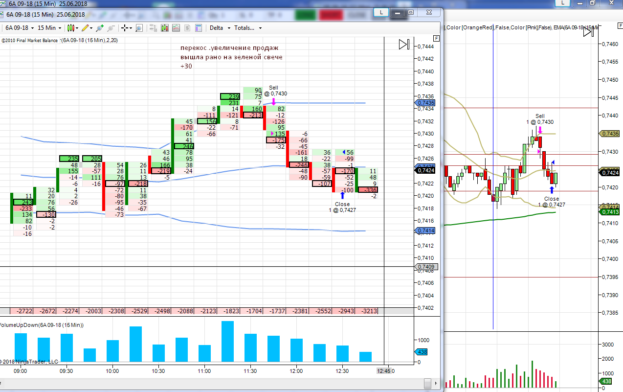623x392 pixels.
Task: Click the L link button of front window
Action: pos(381,12)
